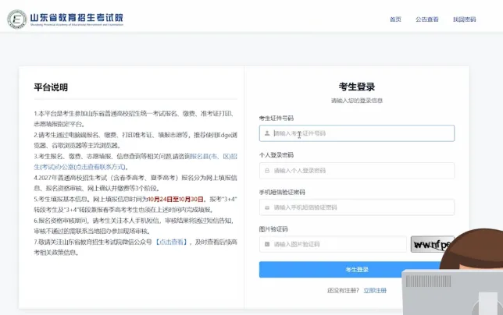Refresh the captcha image
This screenshot has width=503, height=315.
pos(432,244)
